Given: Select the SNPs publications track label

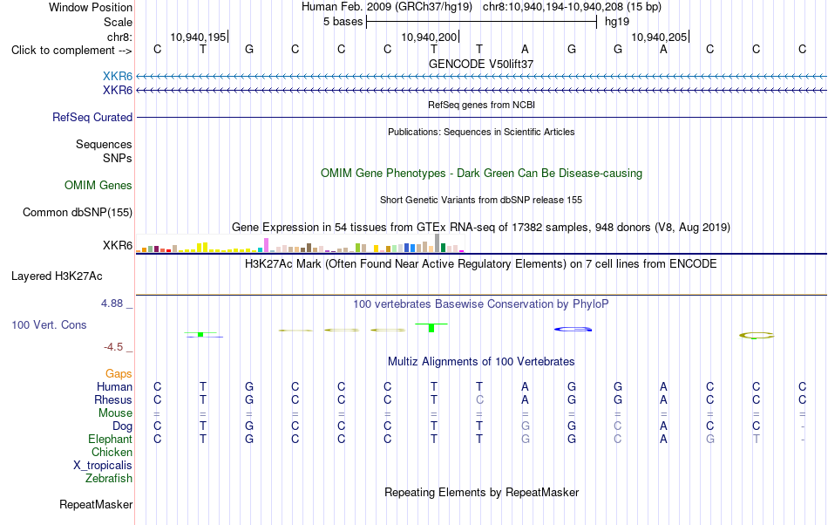Looking at the screenshot, I should click(118, 158).
